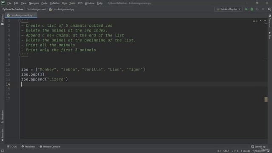Screen dimensions: 272x153
Task: Click the Stop square icon in the toolbar
Action: coord(263,9)
